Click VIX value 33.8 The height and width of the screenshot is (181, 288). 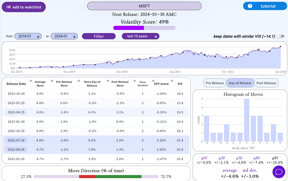[180, 149]
